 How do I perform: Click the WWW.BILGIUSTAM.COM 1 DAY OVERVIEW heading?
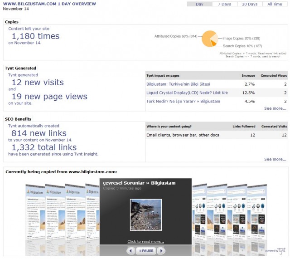[49, 4]
